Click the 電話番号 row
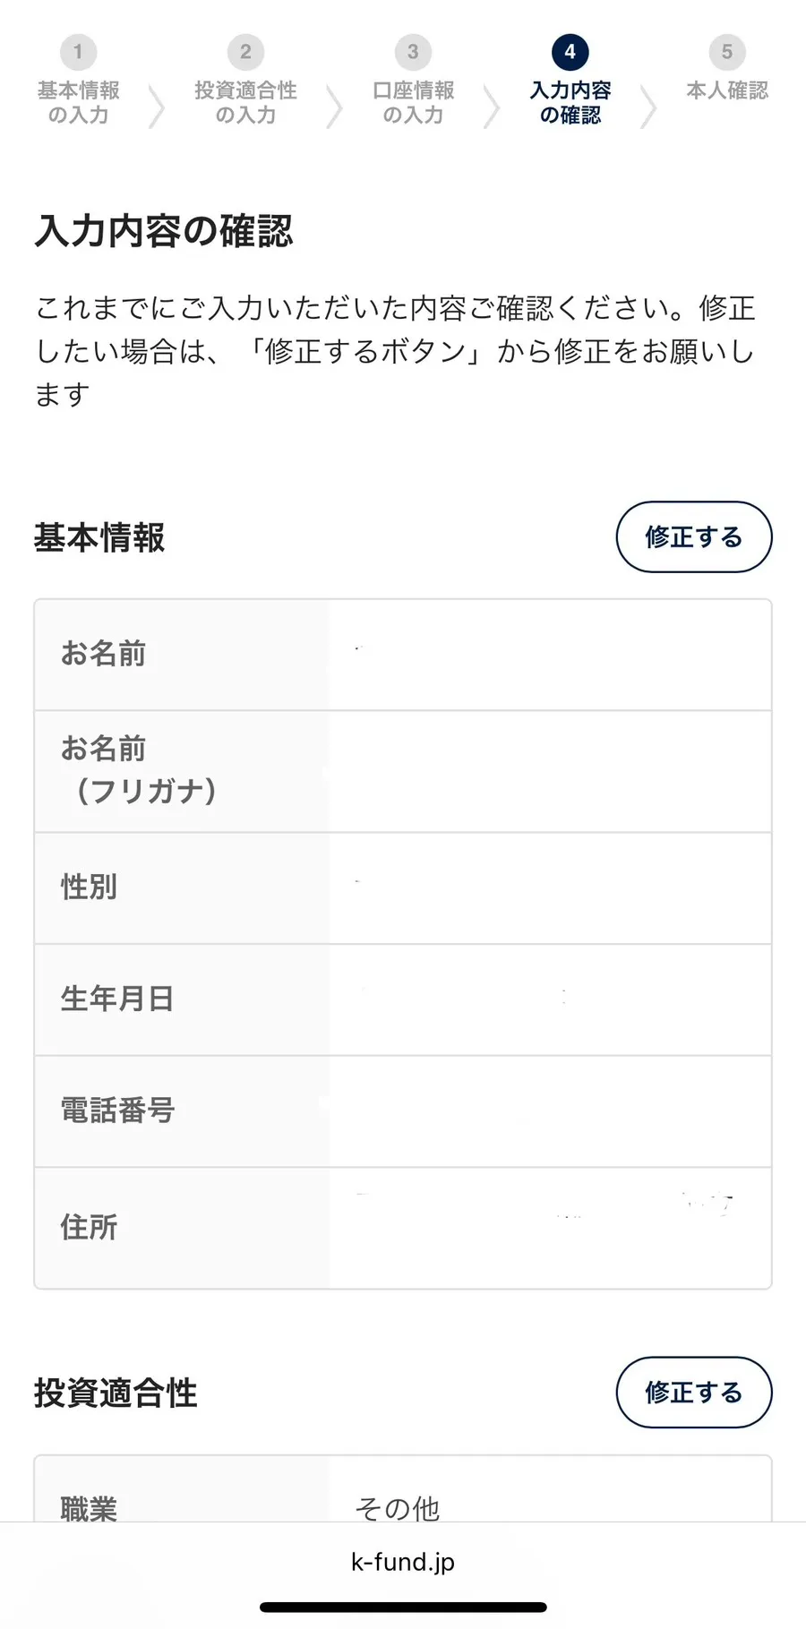The height and width of the screenshot is (1629, 806). (403, 1110)
